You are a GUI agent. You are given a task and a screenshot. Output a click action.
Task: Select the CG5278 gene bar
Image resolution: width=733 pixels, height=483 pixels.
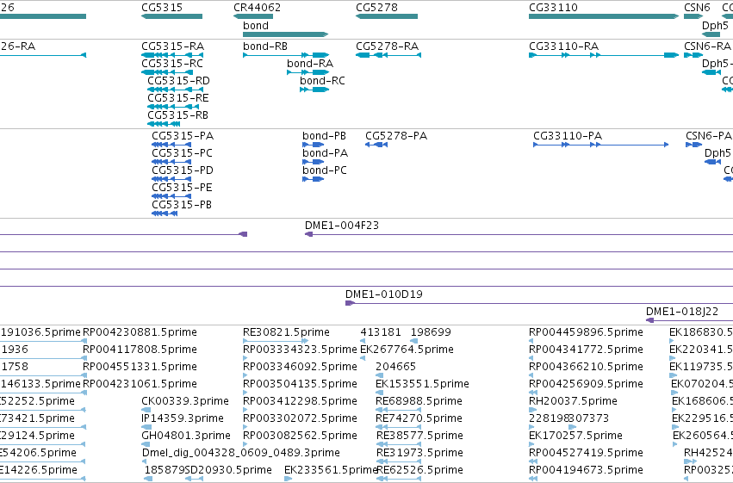[387, 16]
